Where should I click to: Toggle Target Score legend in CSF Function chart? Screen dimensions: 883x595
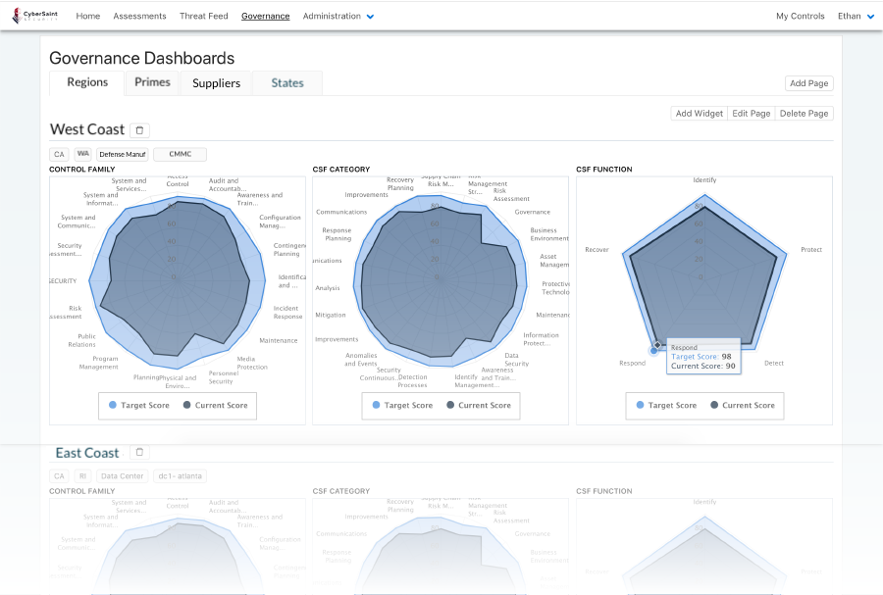[666, 405]
